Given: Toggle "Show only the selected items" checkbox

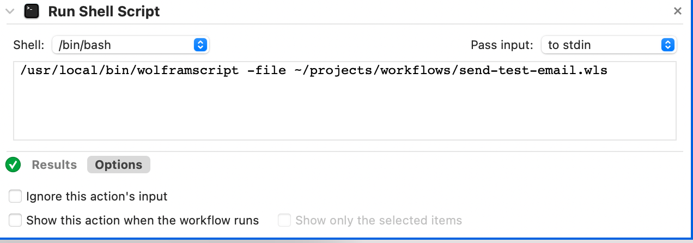Looking at the screenshot, I should click(x=284, y=220).
